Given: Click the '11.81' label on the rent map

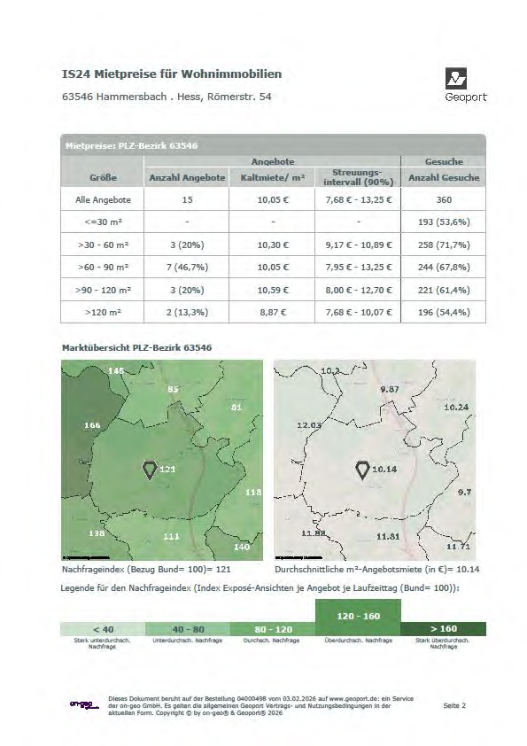Looking at the screenshot, I should coord(388,537).
